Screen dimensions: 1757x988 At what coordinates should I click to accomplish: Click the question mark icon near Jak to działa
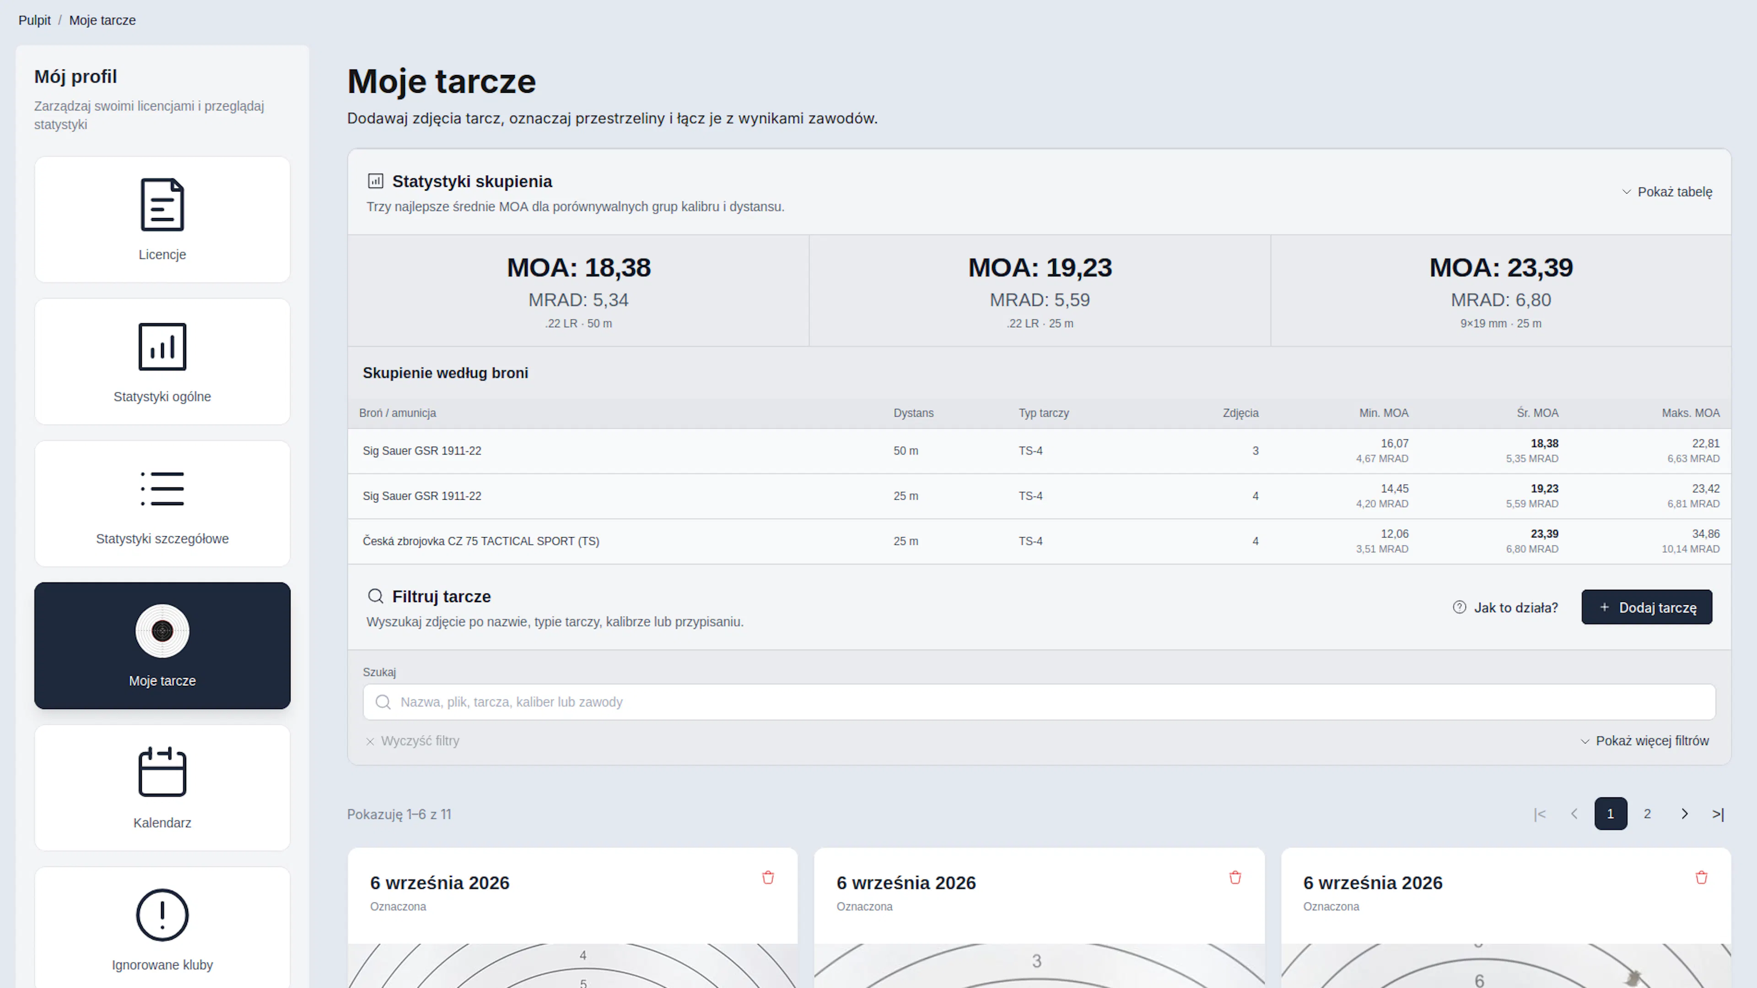(1459, 607)
